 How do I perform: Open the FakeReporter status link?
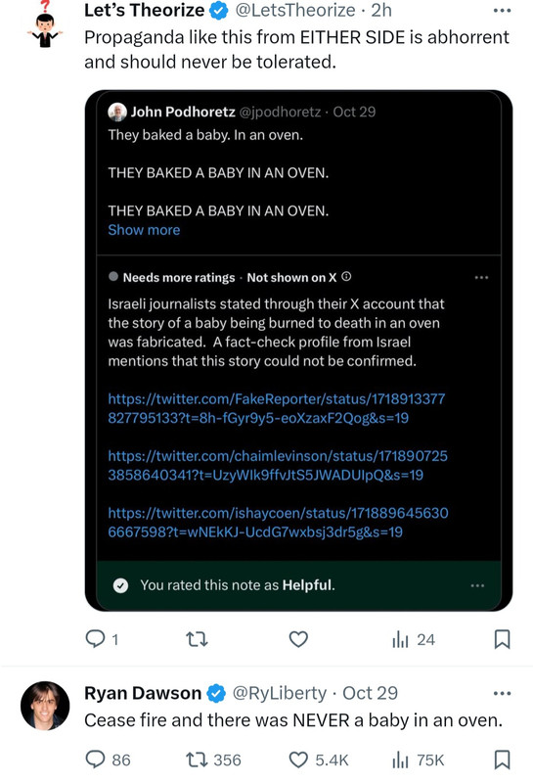pos(276,408)
